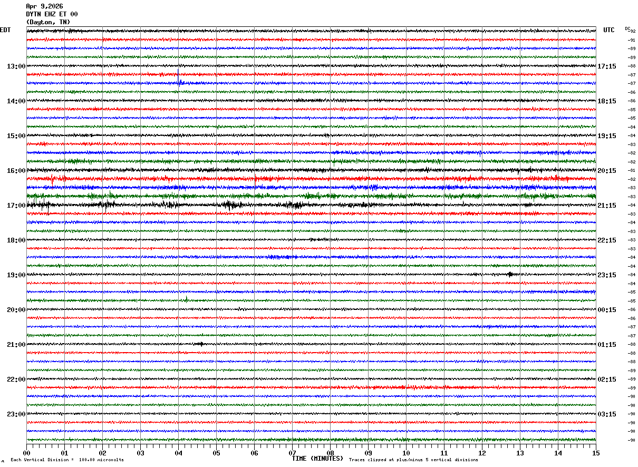Click the 02:15 UTC time label
This screenshot has width=638, height=467.
coord(607,380)
